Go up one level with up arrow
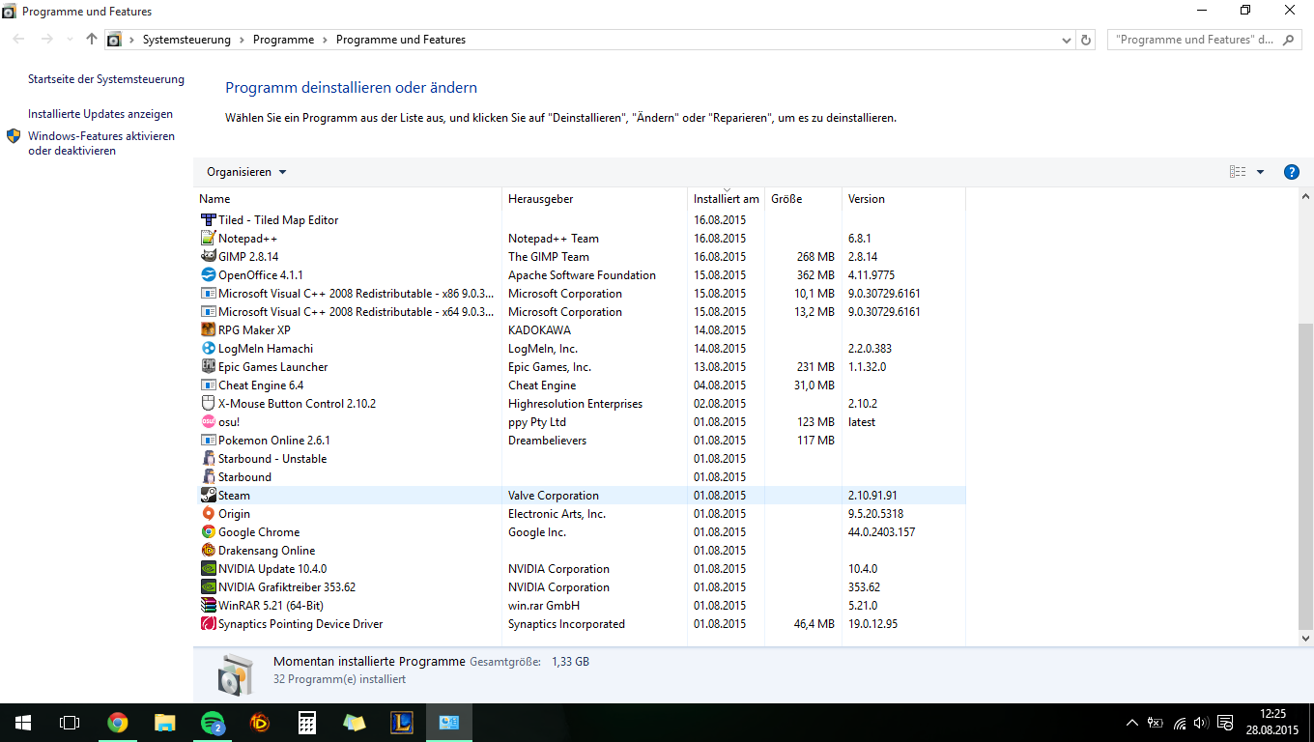 point(92,40)
